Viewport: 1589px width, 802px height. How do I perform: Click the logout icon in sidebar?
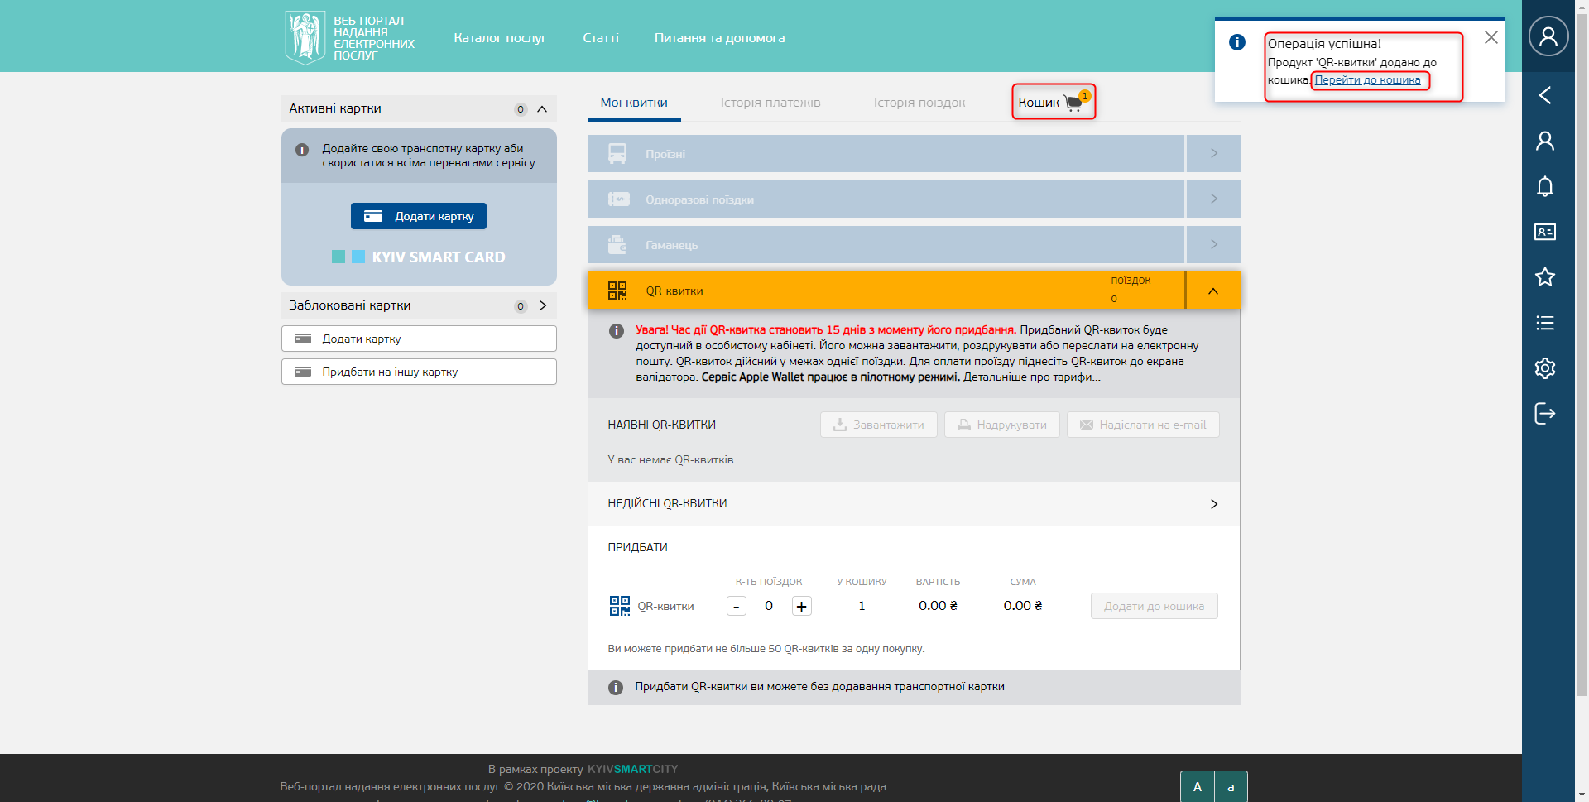(1544, 413)
